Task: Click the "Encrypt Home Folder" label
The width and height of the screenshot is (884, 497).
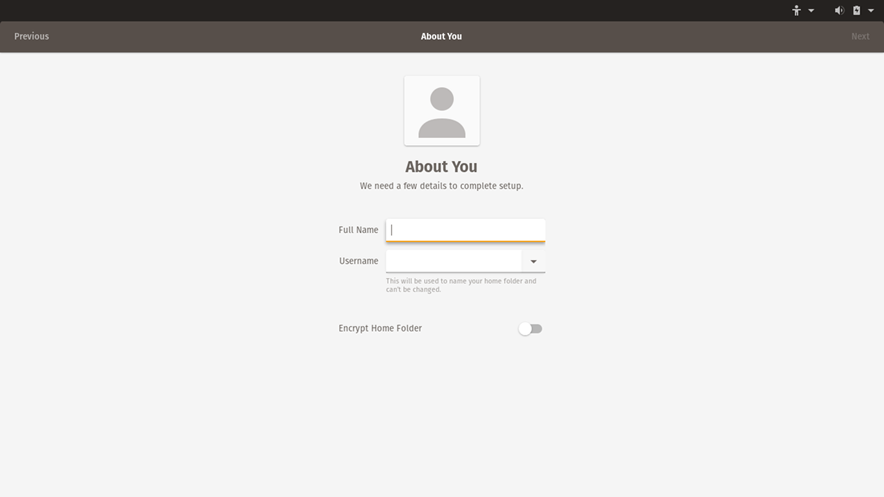Action: 380,328
